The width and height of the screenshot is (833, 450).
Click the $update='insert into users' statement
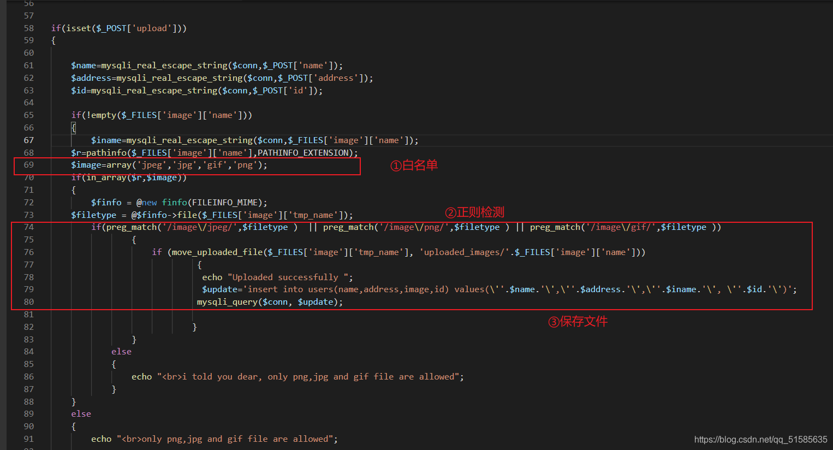click(x=499, y=289)
